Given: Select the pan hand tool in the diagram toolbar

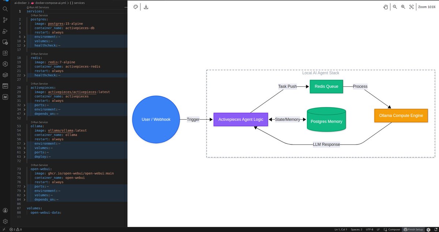Looking at the screenshot, I should [385, 7].
